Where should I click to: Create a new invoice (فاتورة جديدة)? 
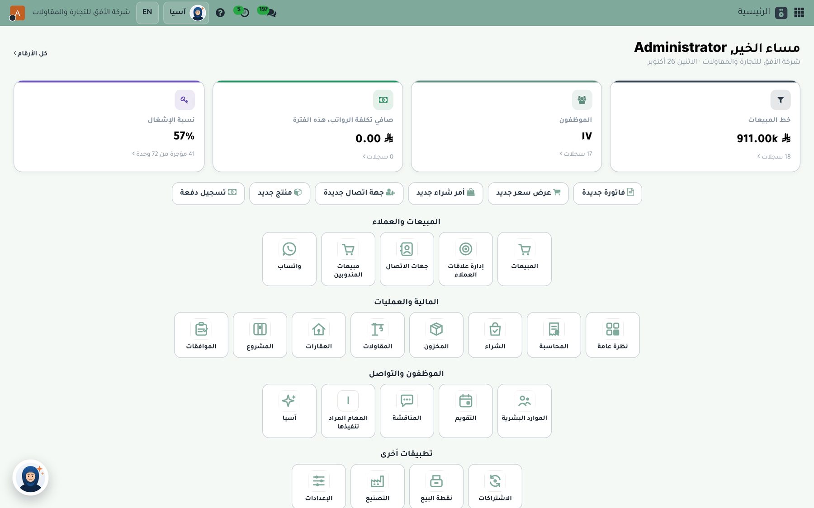(x=607, y=193)
